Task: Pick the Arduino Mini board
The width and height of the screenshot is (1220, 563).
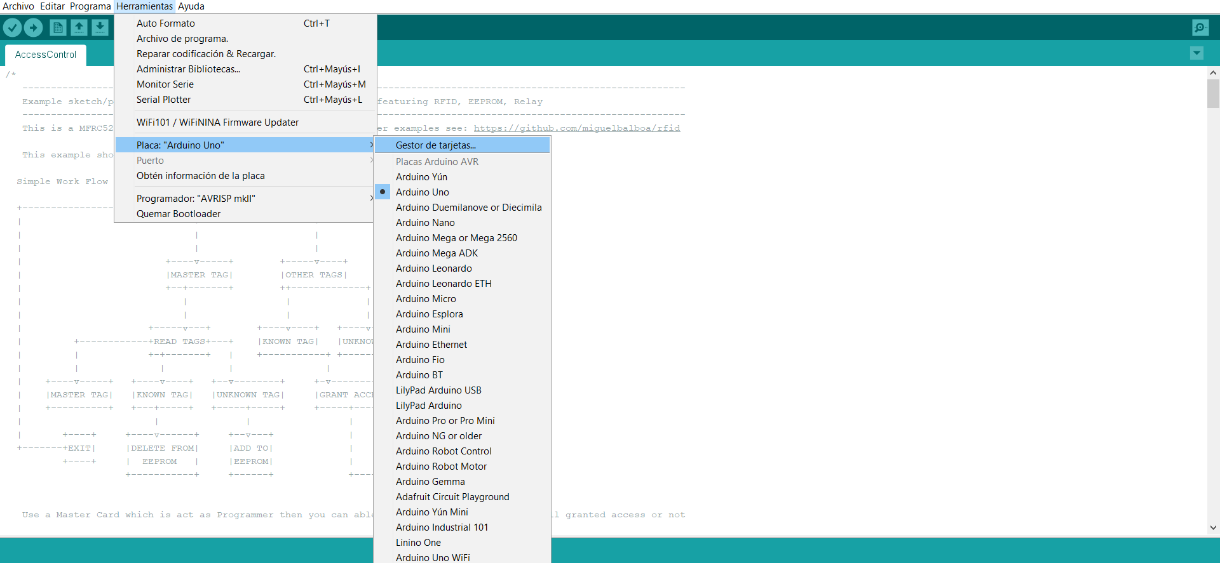Action: point(462,329)
